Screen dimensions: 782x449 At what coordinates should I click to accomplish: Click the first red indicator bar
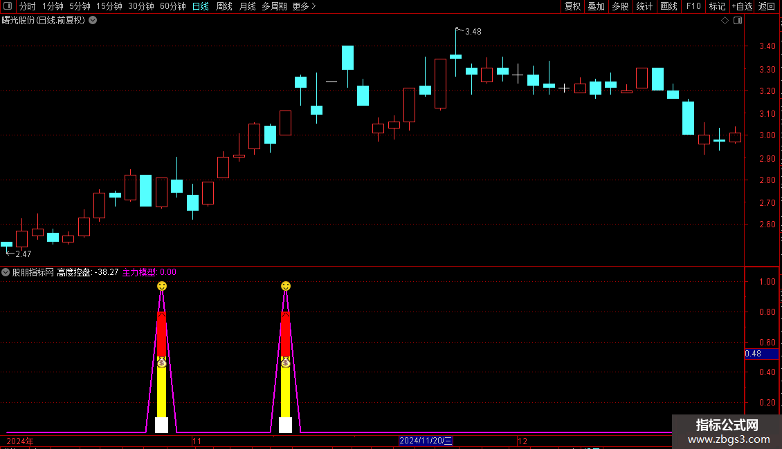point(161,334)
